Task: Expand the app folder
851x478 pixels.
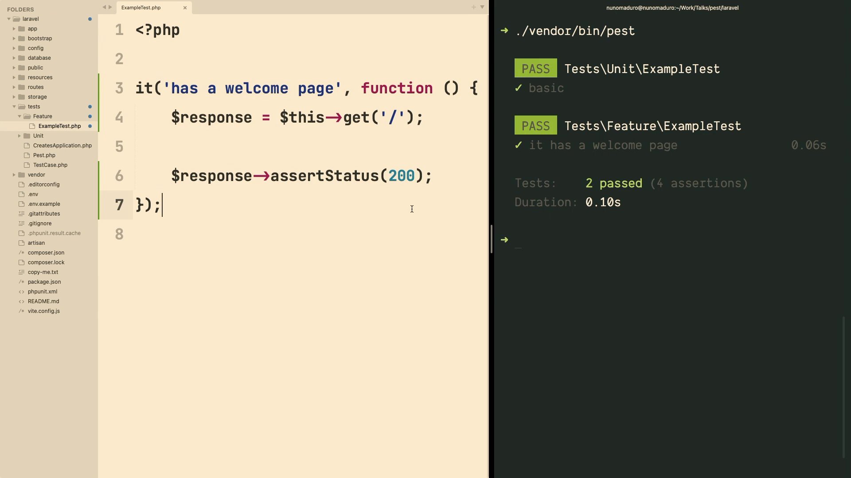Action: tap(14, 29)
